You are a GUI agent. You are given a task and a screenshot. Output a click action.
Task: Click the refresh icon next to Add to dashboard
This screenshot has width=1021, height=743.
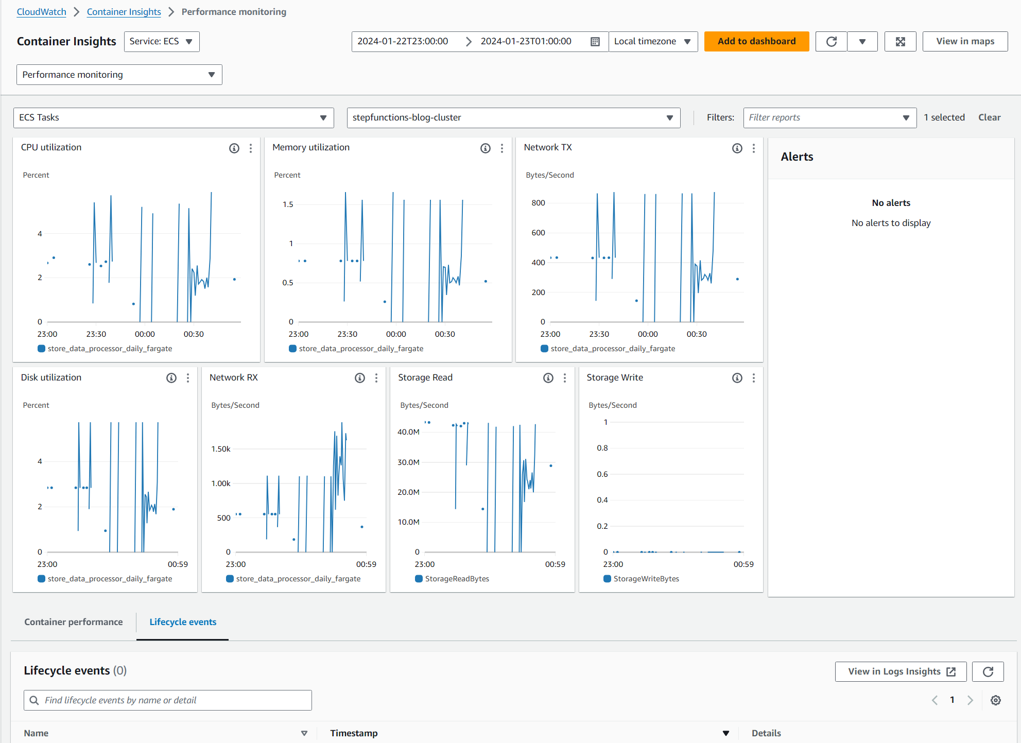[x=831, y=42]
